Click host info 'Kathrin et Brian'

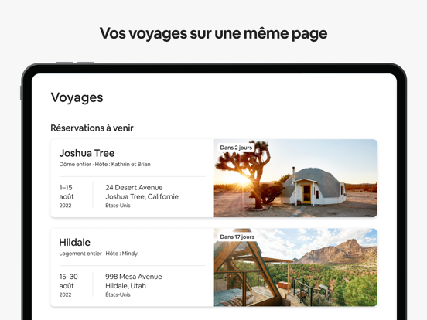[x=131, y=164]
